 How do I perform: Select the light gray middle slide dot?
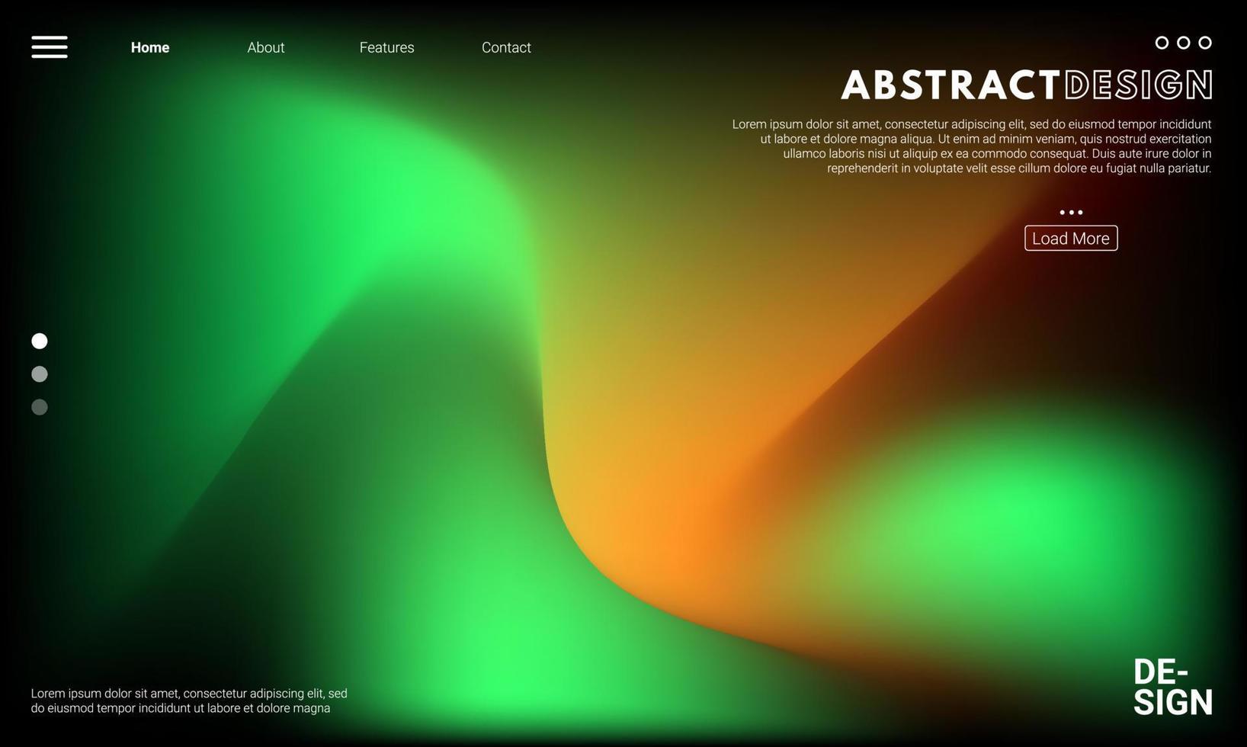[40, 374]
